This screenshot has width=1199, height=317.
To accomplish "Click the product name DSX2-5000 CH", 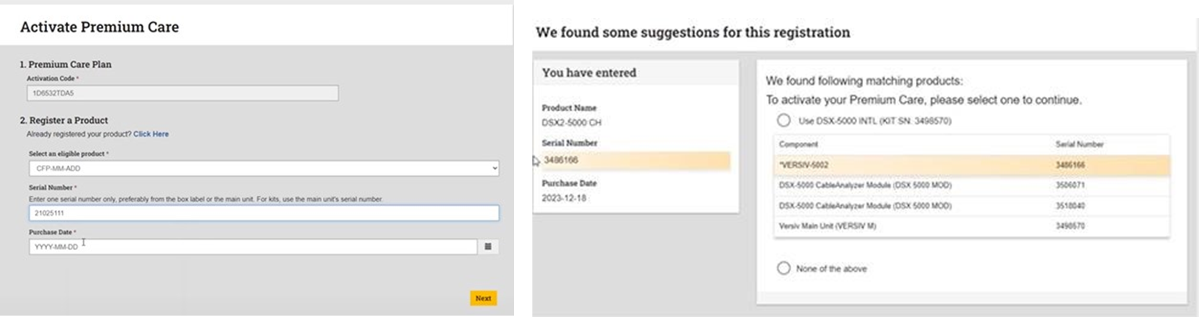I will click(x=572, y=122).
